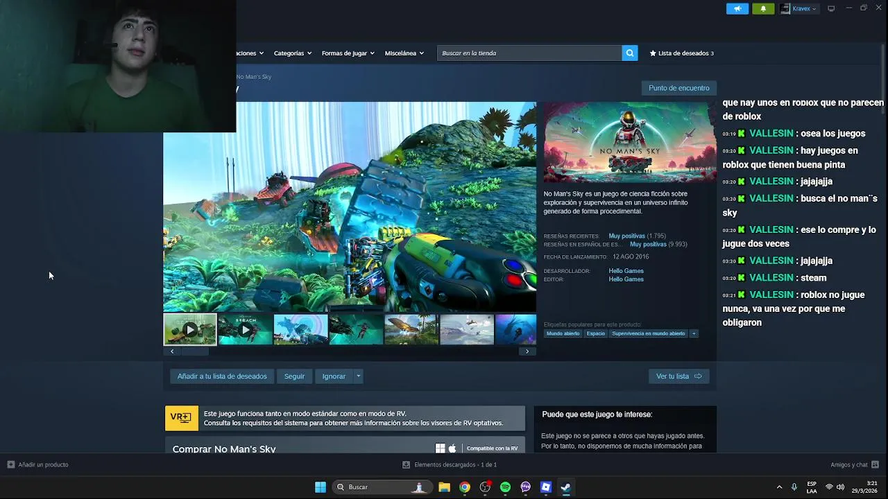The height and width of the screenshot is (499, 888).
Task: Open Ver tu lista queue button
Action: pos(678,376)
